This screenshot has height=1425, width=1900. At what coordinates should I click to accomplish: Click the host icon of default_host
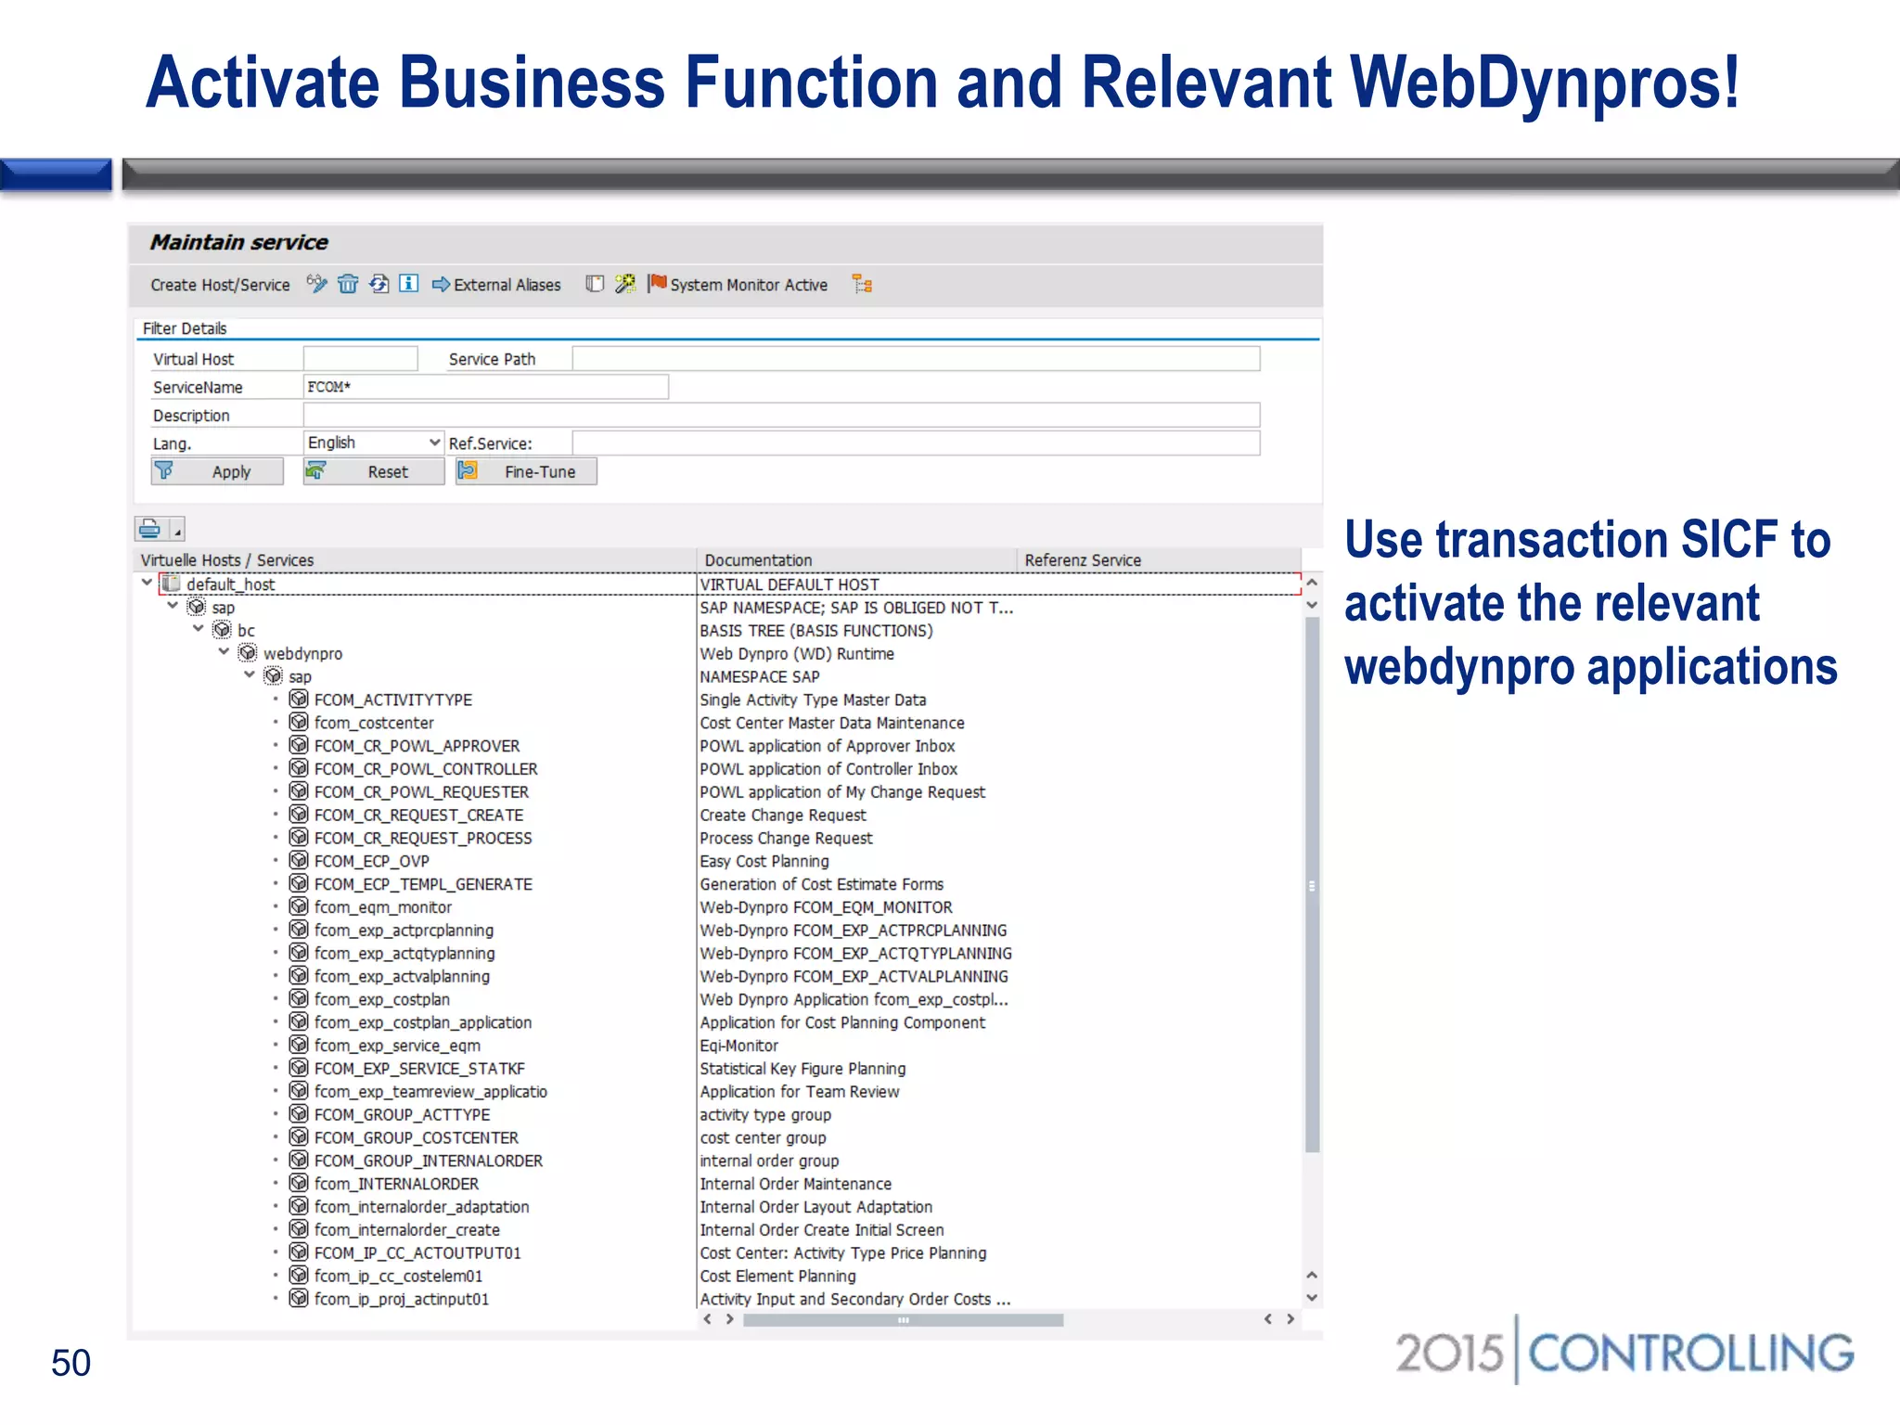coord(171,584)
